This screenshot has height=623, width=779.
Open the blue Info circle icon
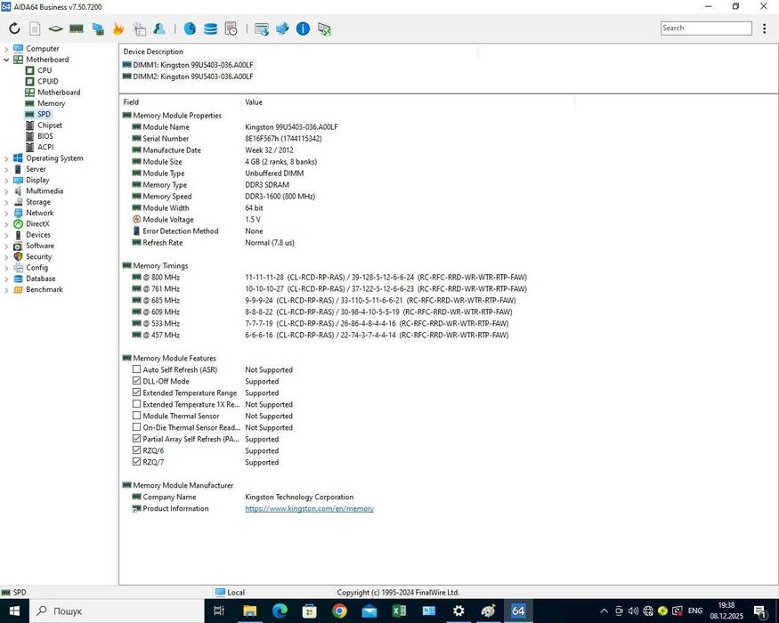click(x=303, y=28)
